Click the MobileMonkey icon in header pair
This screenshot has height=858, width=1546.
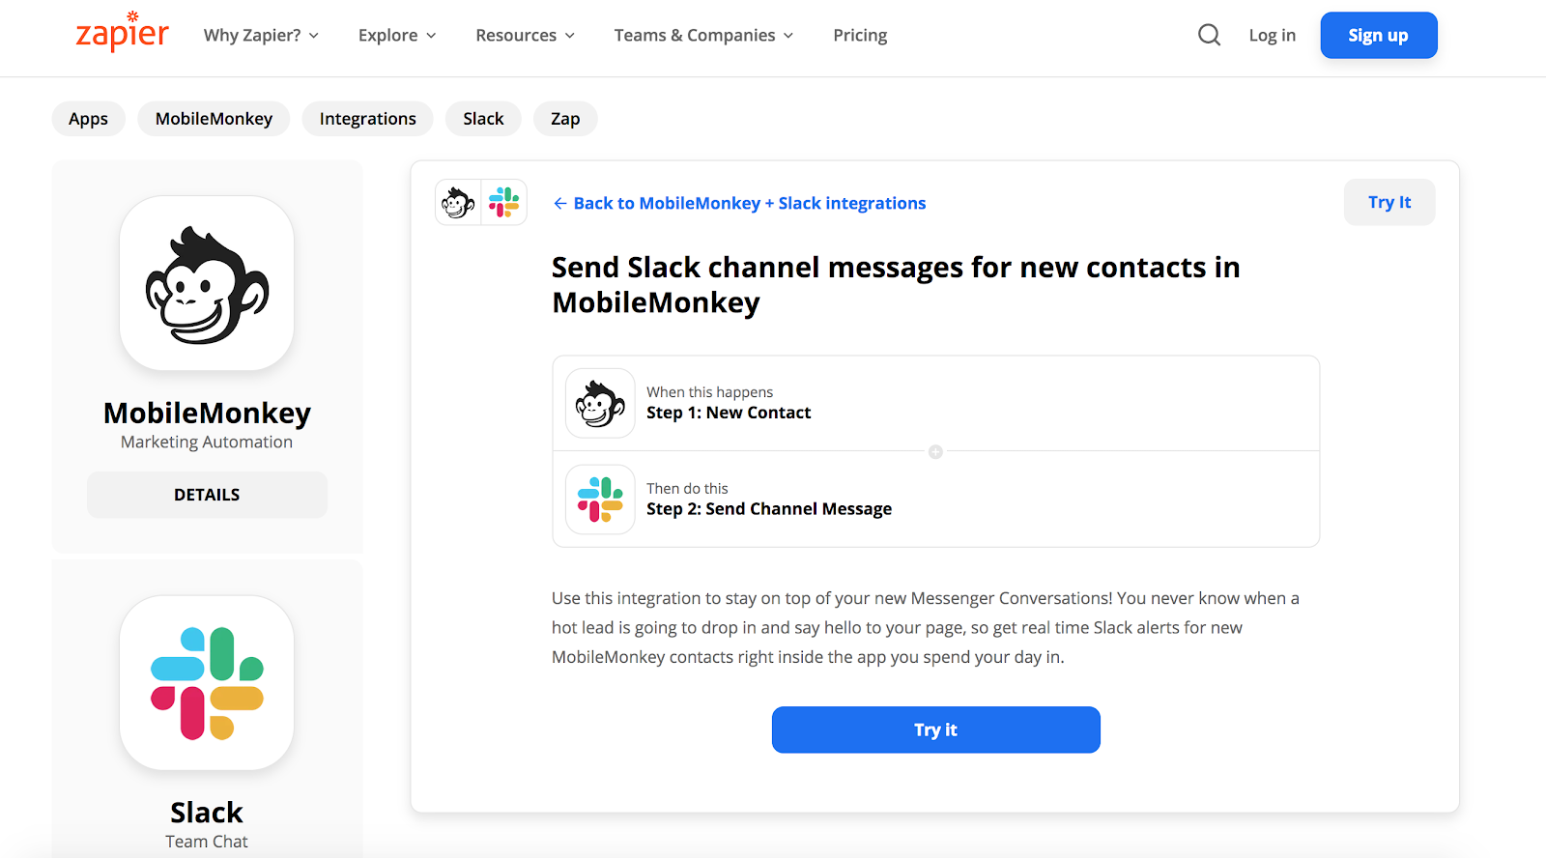(x=458, y=202)
